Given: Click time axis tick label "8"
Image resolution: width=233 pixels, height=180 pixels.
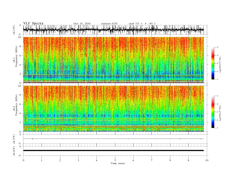Looking at the screenshot, I should pos(170,160).
